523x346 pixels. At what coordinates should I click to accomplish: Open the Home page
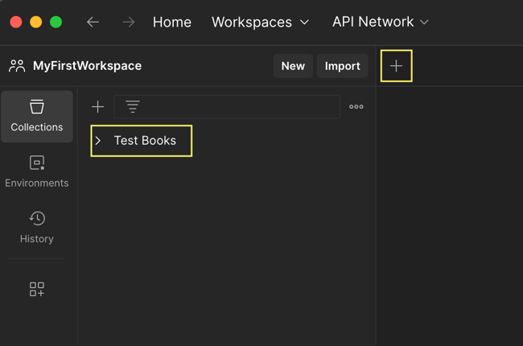click(x=172, y=22)
